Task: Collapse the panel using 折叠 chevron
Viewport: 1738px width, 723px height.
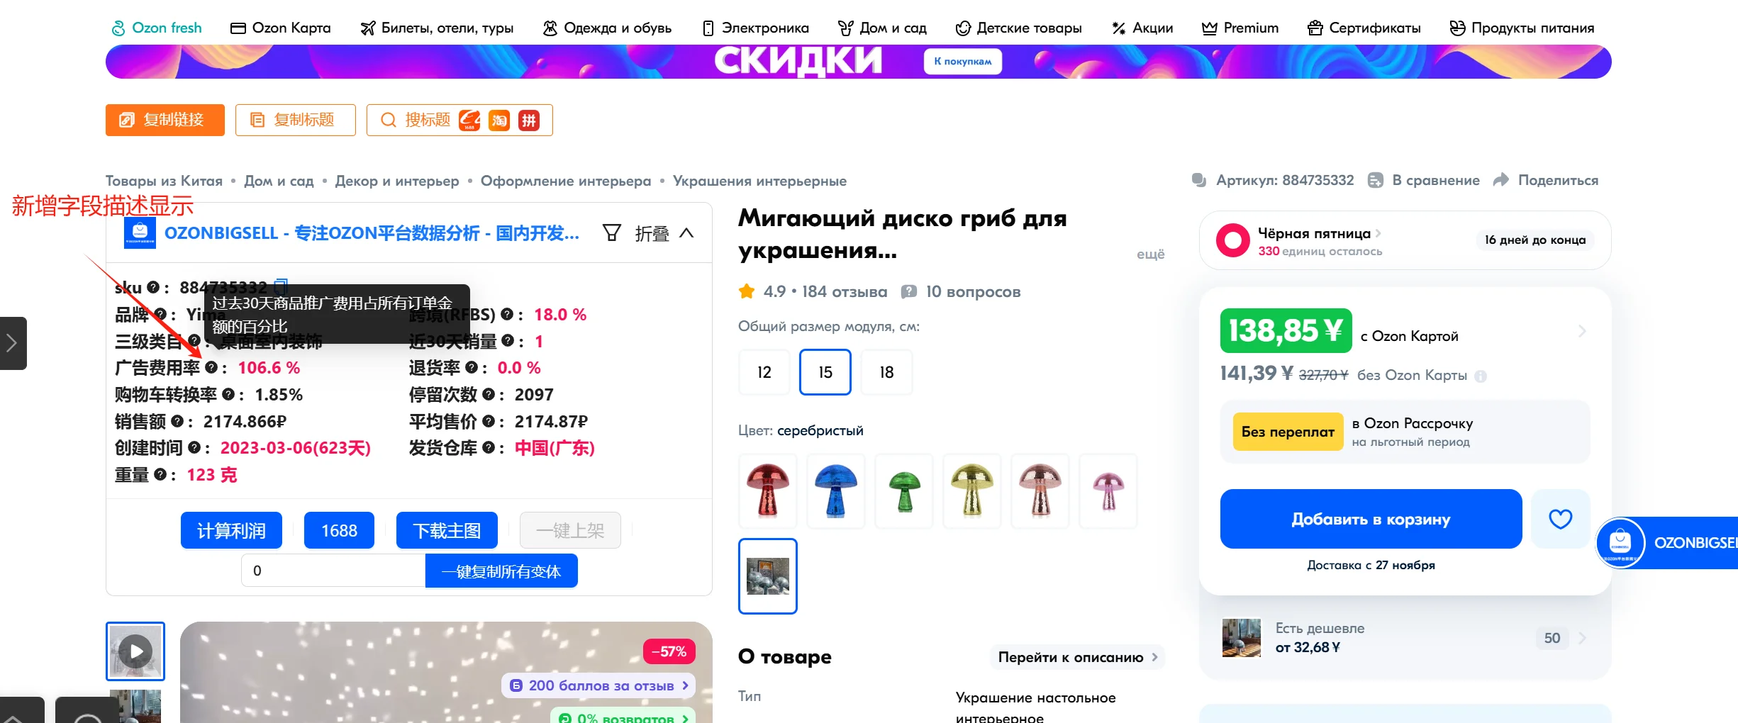Action: (x=686, y=232)
